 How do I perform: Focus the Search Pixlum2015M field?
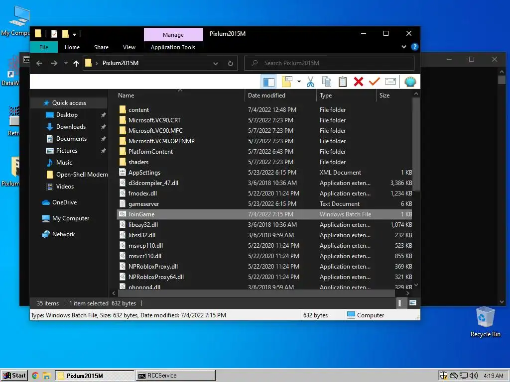(x=329, y=63)
